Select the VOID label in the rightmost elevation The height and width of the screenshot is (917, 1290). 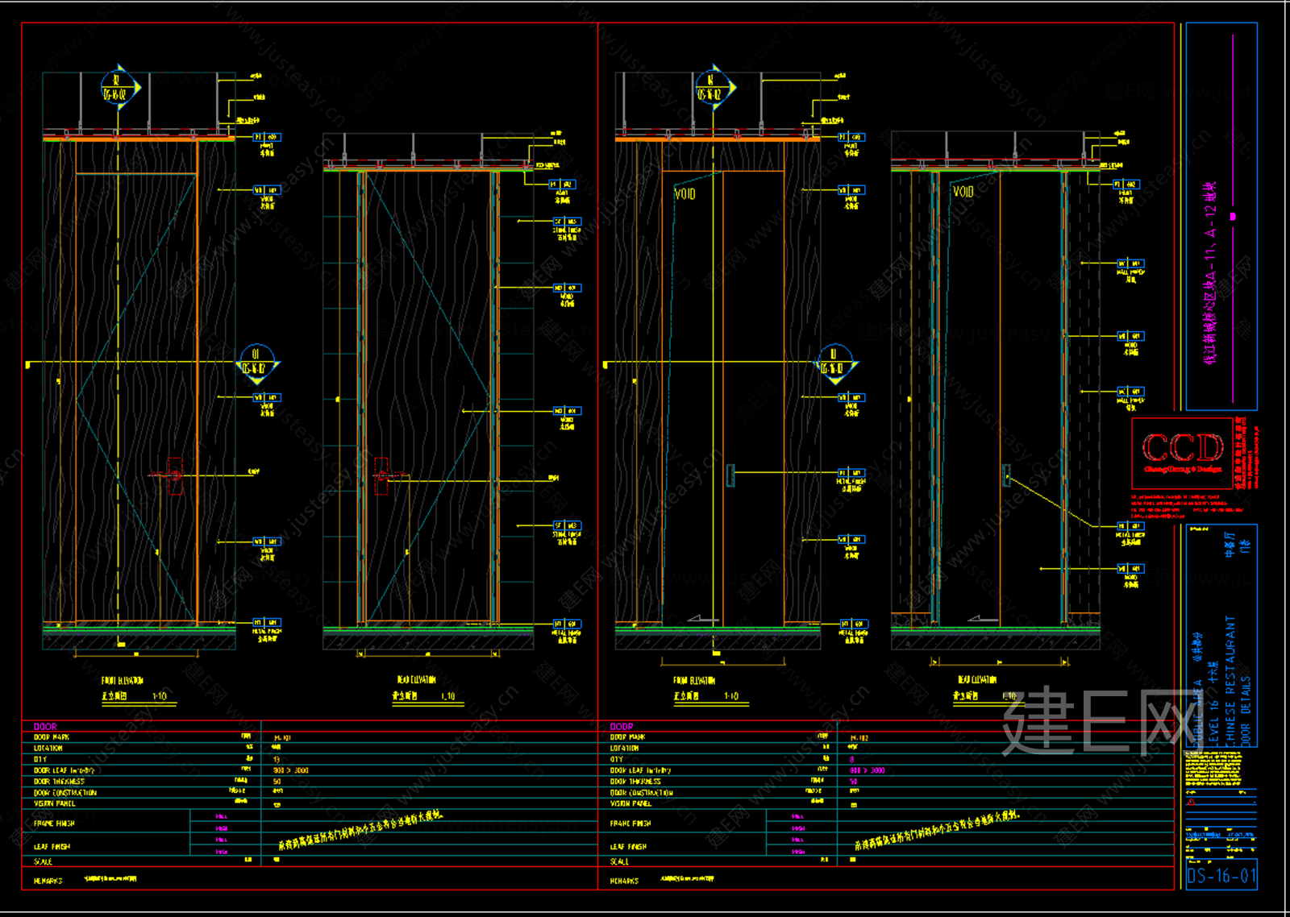pos(963,192)
